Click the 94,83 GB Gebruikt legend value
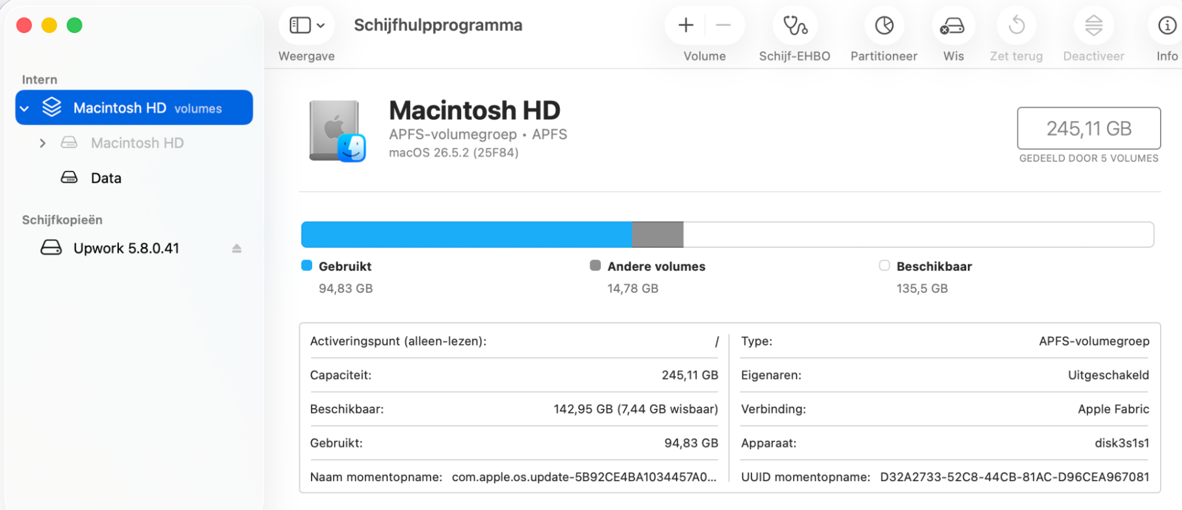The width and height of the screenshot is (1182, 510). [346, 289]
